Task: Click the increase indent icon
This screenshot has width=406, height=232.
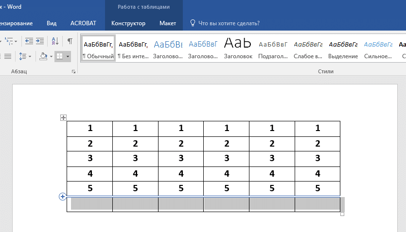Action: (x=40, y=41)
